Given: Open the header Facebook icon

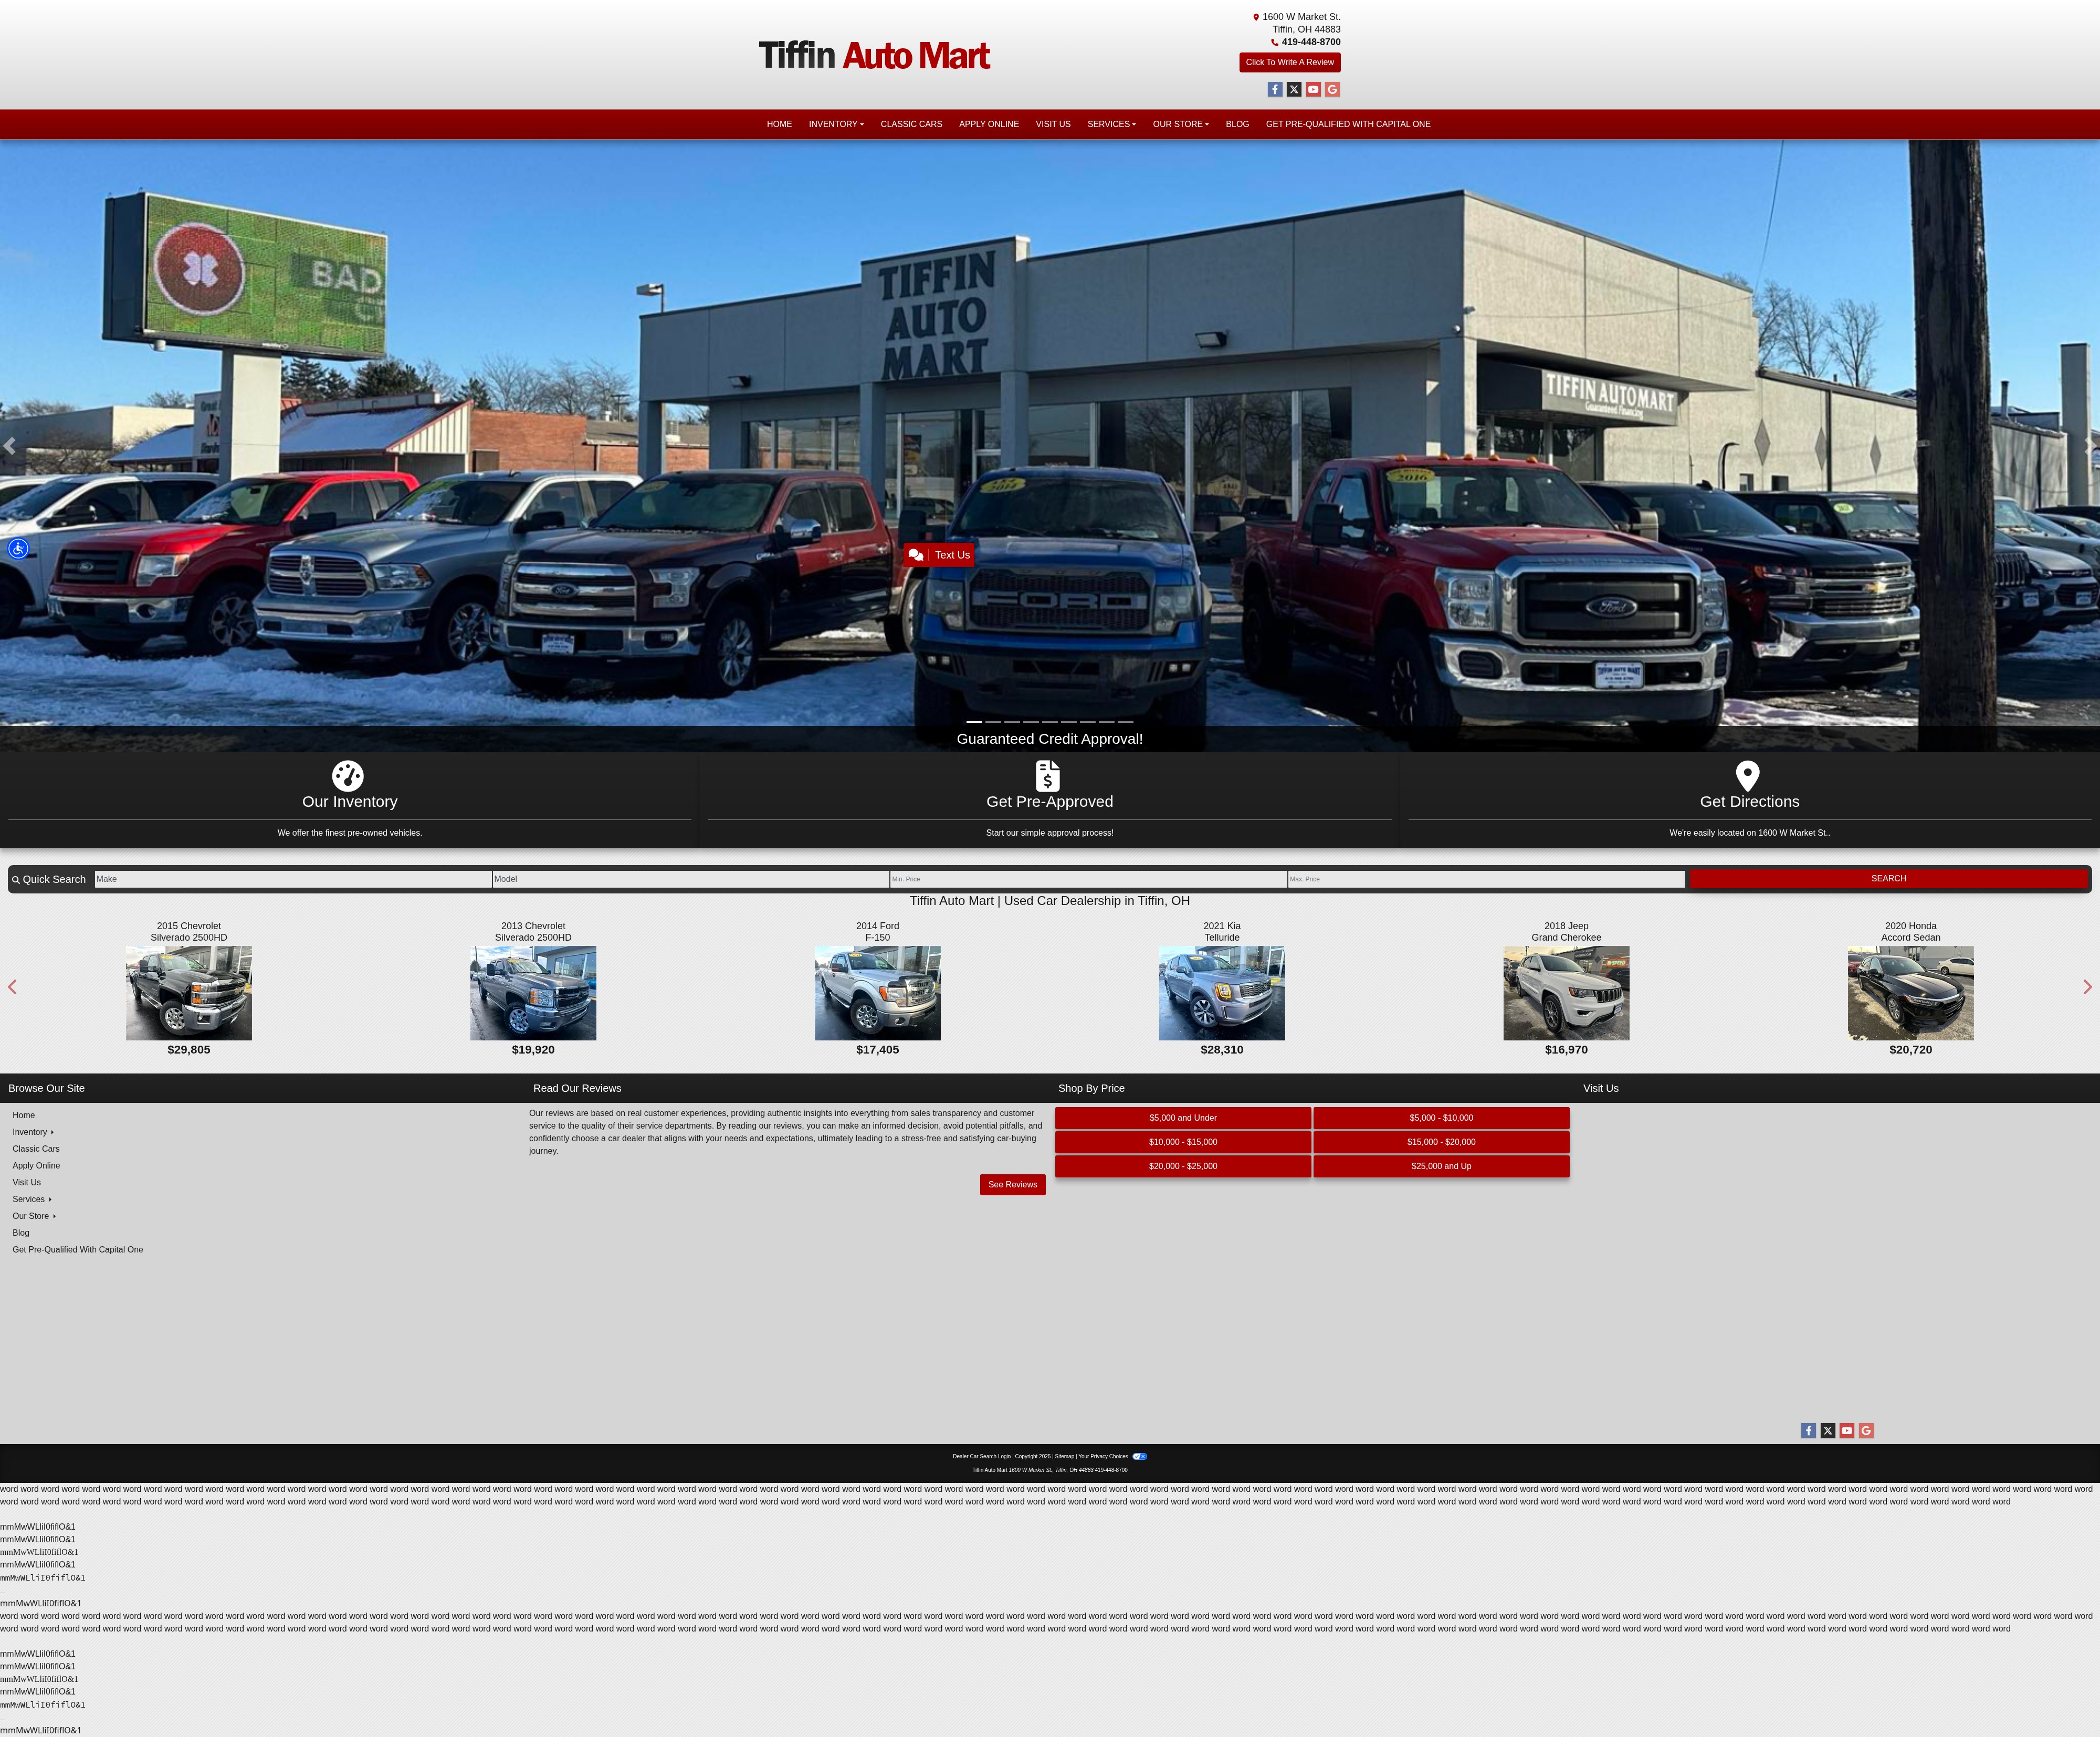Looking at the screenshot, I should coord(1275,89).
